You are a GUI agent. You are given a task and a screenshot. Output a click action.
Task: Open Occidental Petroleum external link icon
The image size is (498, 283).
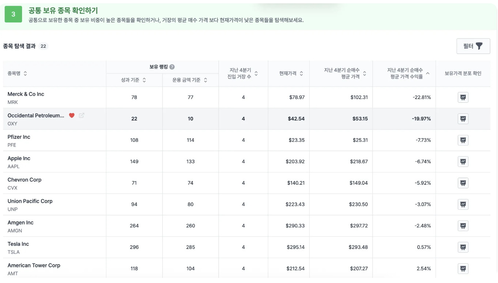[x=82, y=116]
